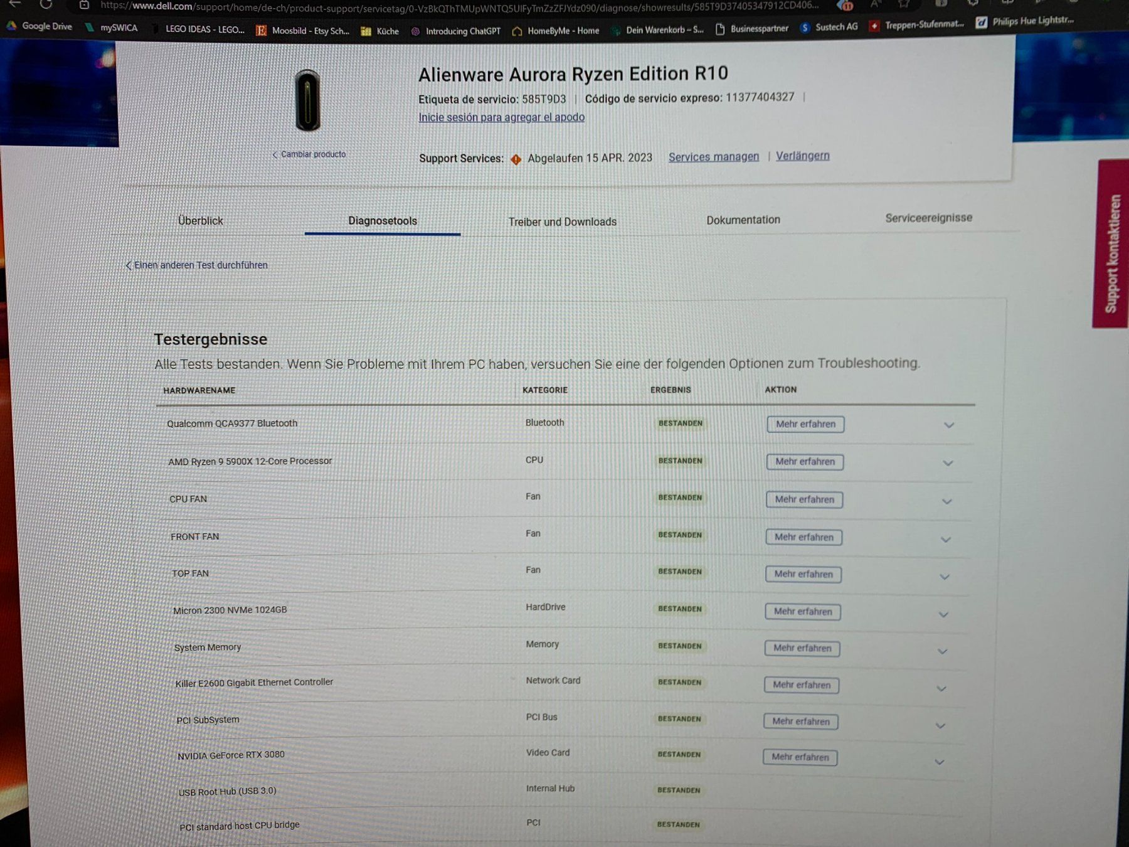
Task: Click the KATEGORIE column header
Action: 544,390
